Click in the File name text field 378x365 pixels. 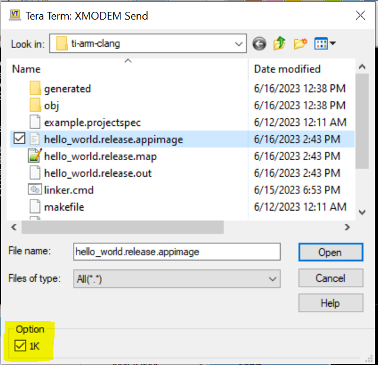point(176,252)
